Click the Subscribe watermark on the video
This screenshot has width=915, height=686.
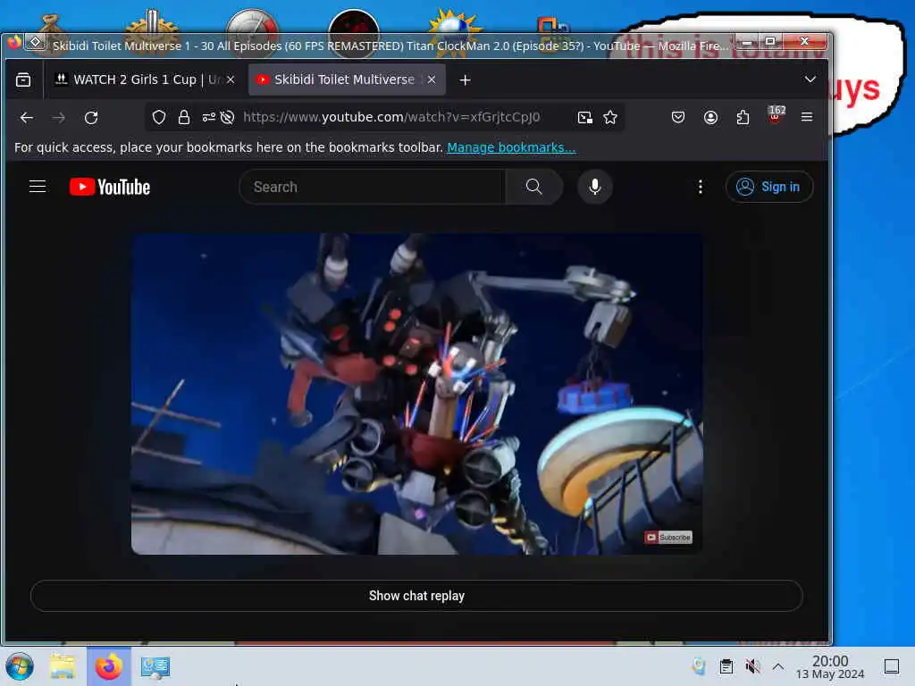(668, 537)
